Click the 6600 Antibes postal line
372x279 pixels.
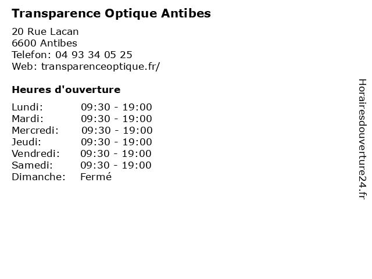[x=44, y=43]
